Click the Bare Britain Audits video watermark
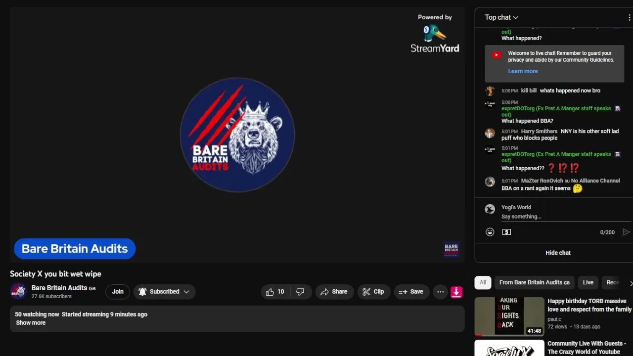The height and width of the screenshot is (356, 633). tap(451, 249)
